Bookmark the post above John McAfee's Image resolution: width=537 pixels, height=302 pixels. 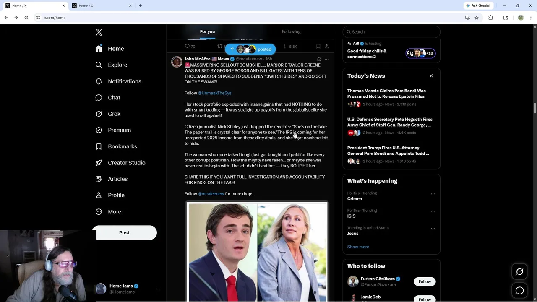point(318,47)
